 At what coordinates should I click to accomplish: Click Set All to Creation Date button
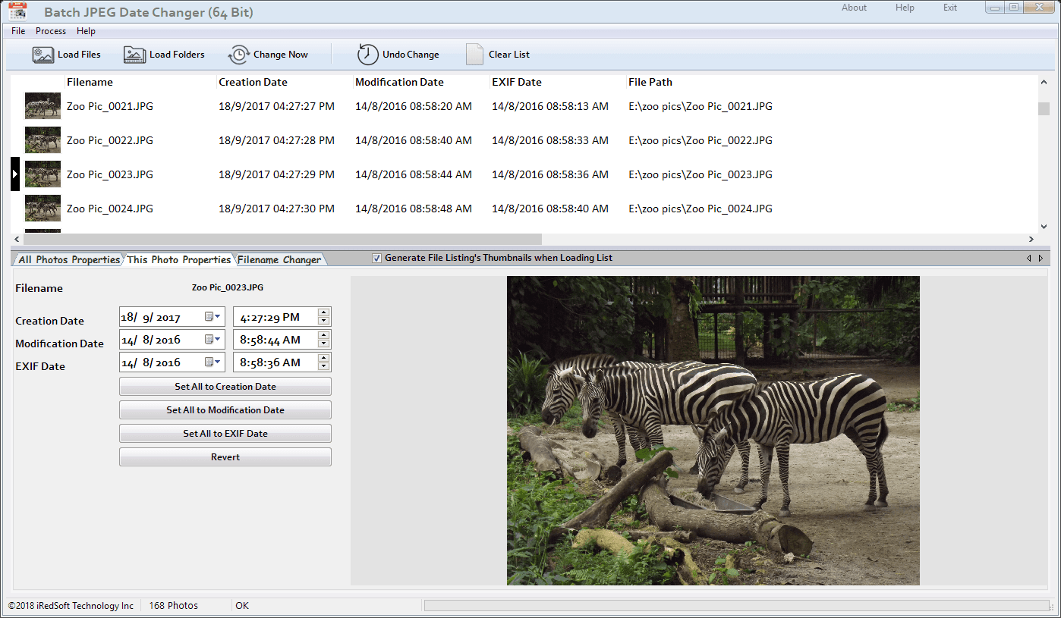(x=225, y=387)
